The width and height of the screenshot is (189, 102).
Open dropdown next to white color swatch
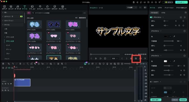tap(170, 61)
